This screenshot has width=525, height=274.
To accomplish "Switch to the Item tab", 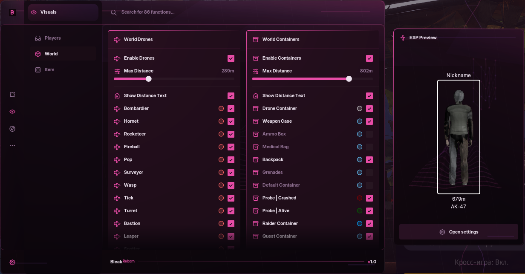I will point(49,70).
